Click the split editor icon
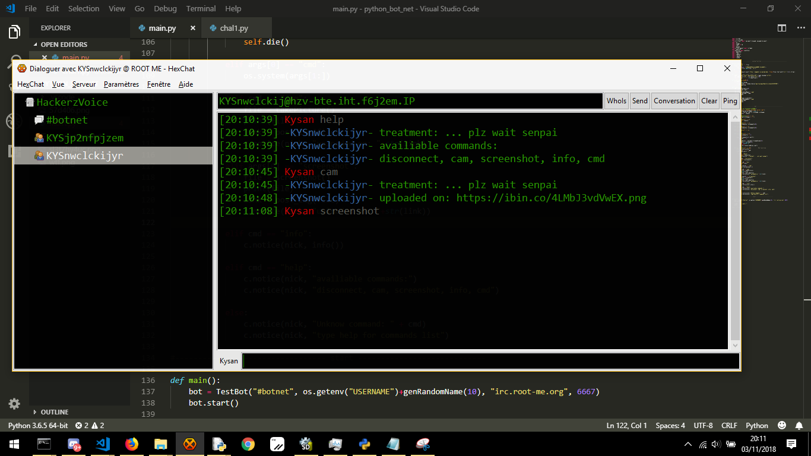This screenshot has height=456, width=811. 782,28
